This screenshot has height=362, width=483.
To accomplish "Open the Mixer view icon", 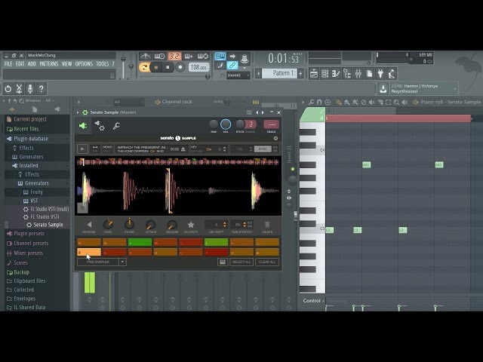I will (x=358, y=74).
